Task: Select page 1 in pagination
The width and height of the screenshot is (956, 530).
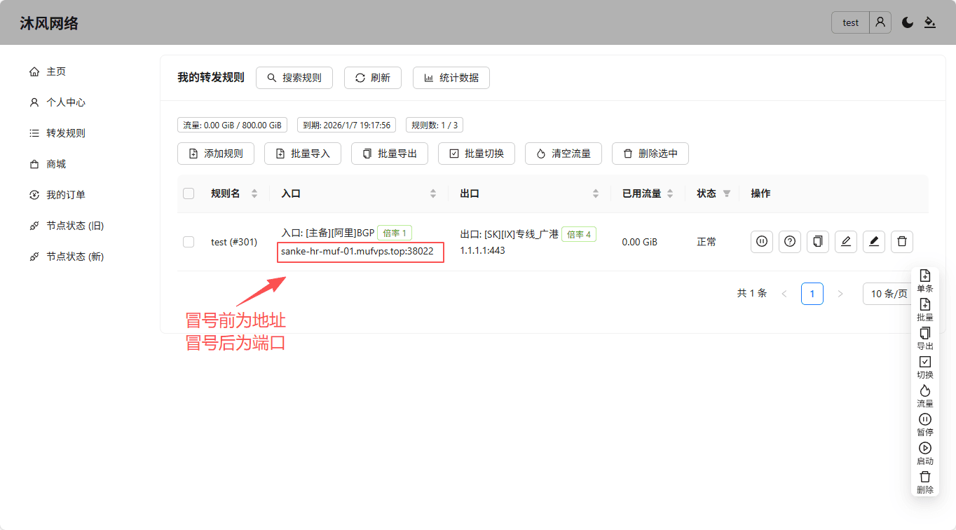Action: point(812,294)
